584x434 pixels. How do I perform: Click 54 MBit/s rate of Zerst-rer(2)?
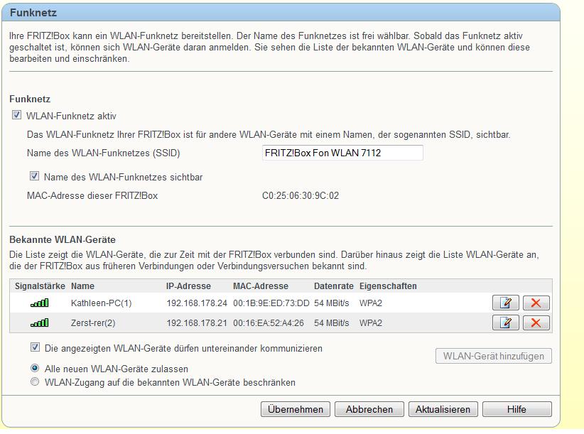(x=332, y=322)
